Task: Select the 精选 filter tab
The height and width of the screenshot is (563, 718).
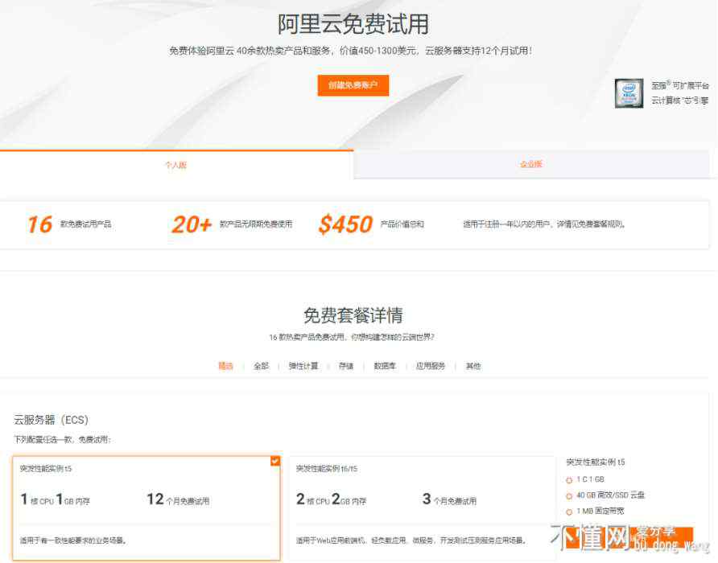Action: point(225,366)
